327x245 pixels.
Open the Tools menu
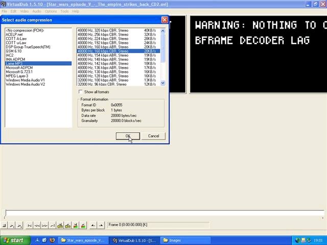click(x=64, y=11)
